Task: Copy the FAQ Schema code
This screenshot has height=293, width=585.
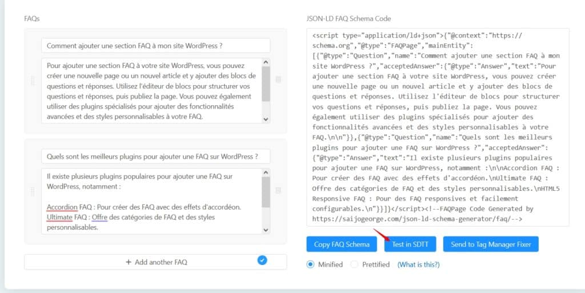Action: point(342,244)
